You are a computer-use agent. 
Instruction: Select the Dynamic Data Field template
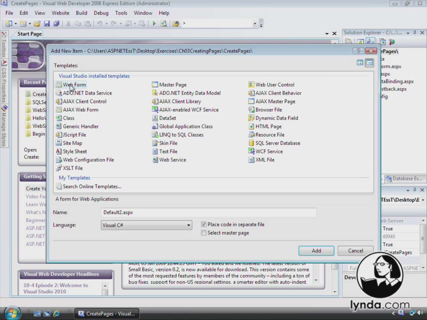pos(274,118)
